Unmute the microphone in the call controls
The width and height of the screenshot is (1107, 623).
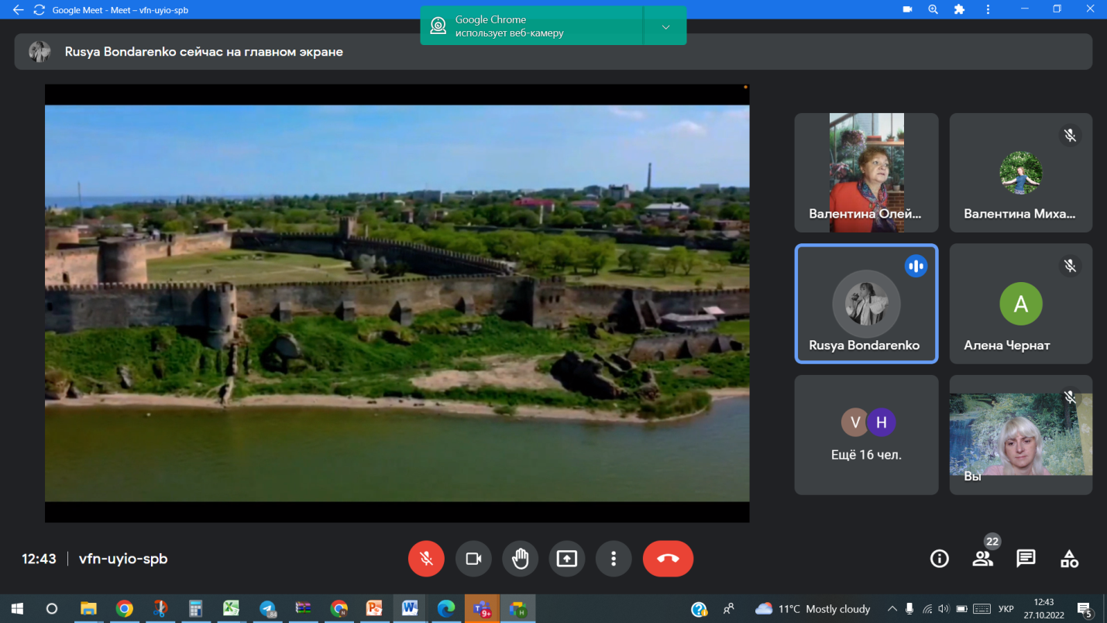[426, 559]
